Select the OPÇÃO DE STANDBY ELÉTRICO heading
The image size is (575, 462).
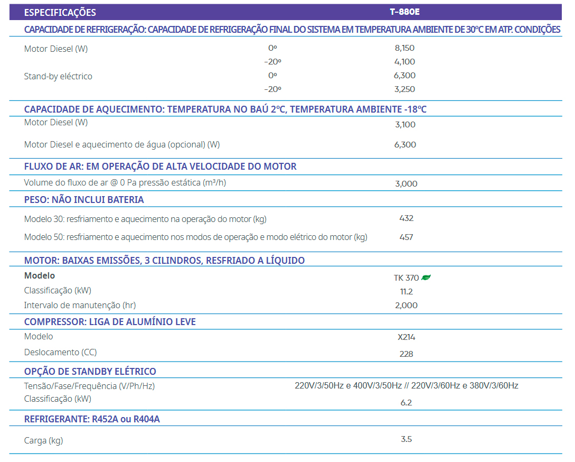pyautogui.click(x=90, y=372)
